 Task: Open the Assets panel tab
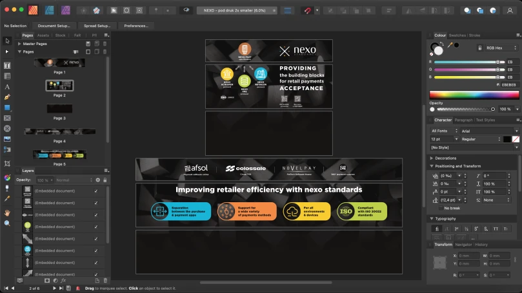pyautogui.click(x=43, y=35)
